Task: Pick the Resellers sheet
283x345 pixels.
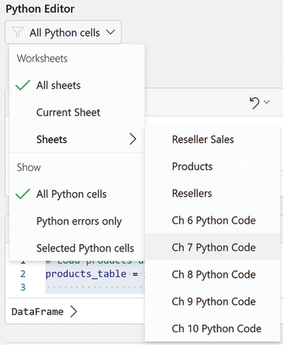Action: tap(213, 194)
